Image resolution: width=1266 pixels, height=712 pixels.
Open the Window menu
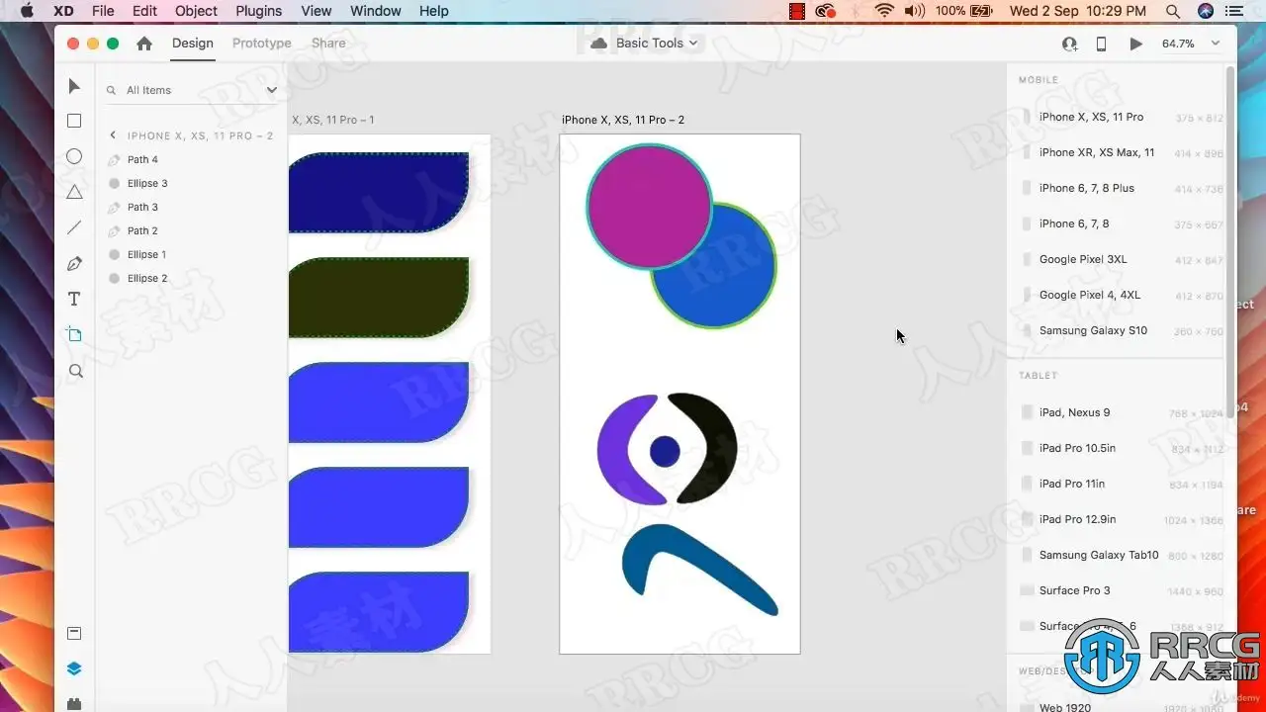point(376,11)
